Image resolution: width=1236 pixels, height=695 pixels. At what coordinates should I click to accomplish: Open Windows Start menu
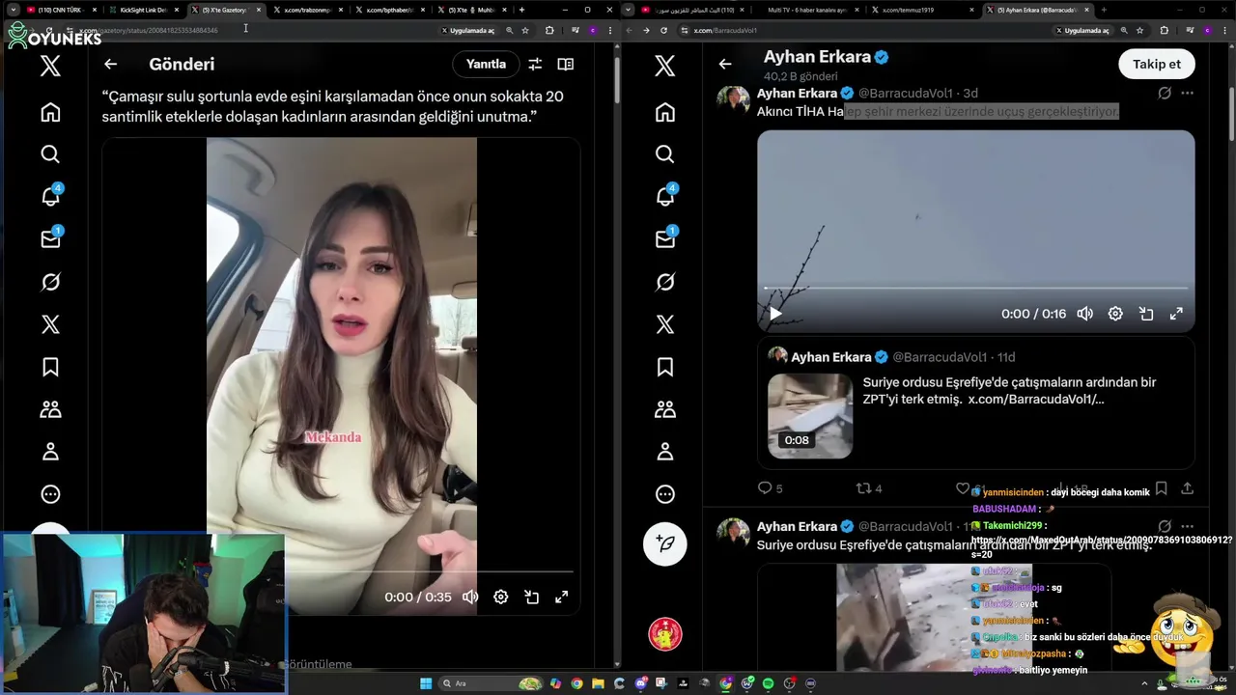tap(426, 683)
